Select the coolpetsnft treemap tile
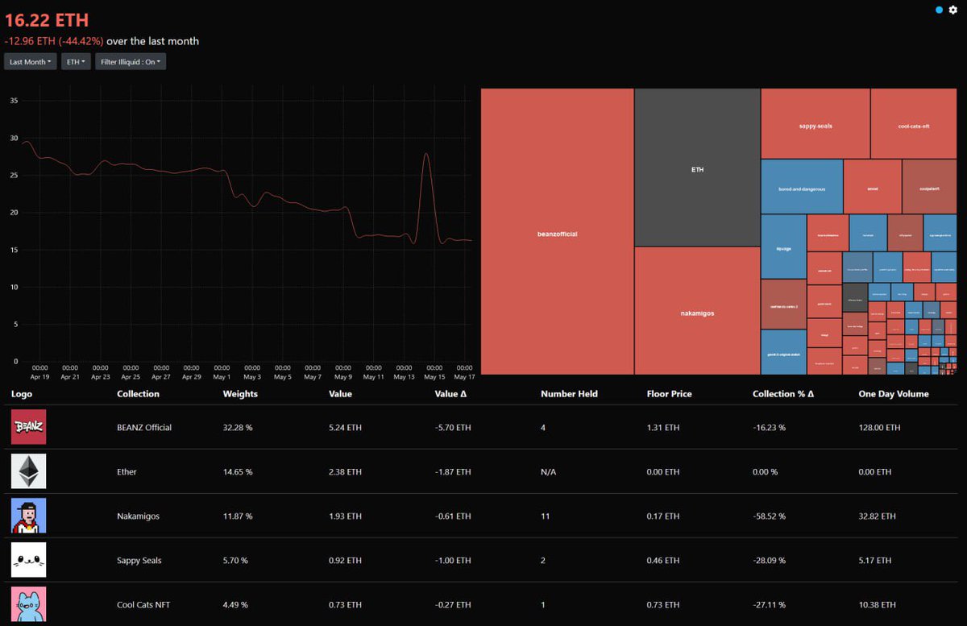 (929, 186)
